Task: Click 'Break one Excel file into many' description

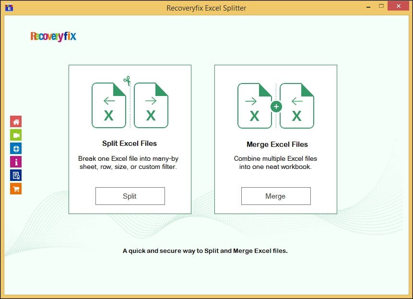Action: click(x=128, y=163)
